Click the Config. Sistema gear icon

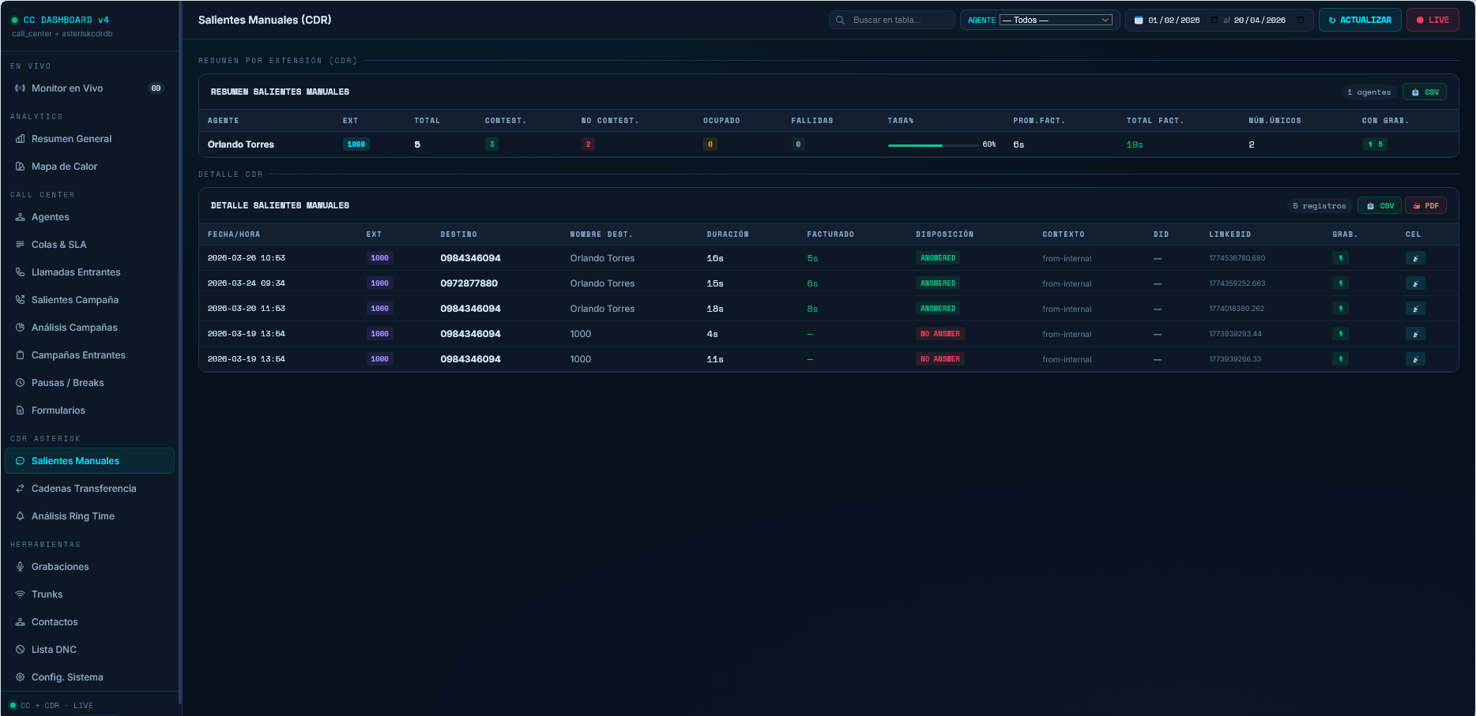[21, 677]
